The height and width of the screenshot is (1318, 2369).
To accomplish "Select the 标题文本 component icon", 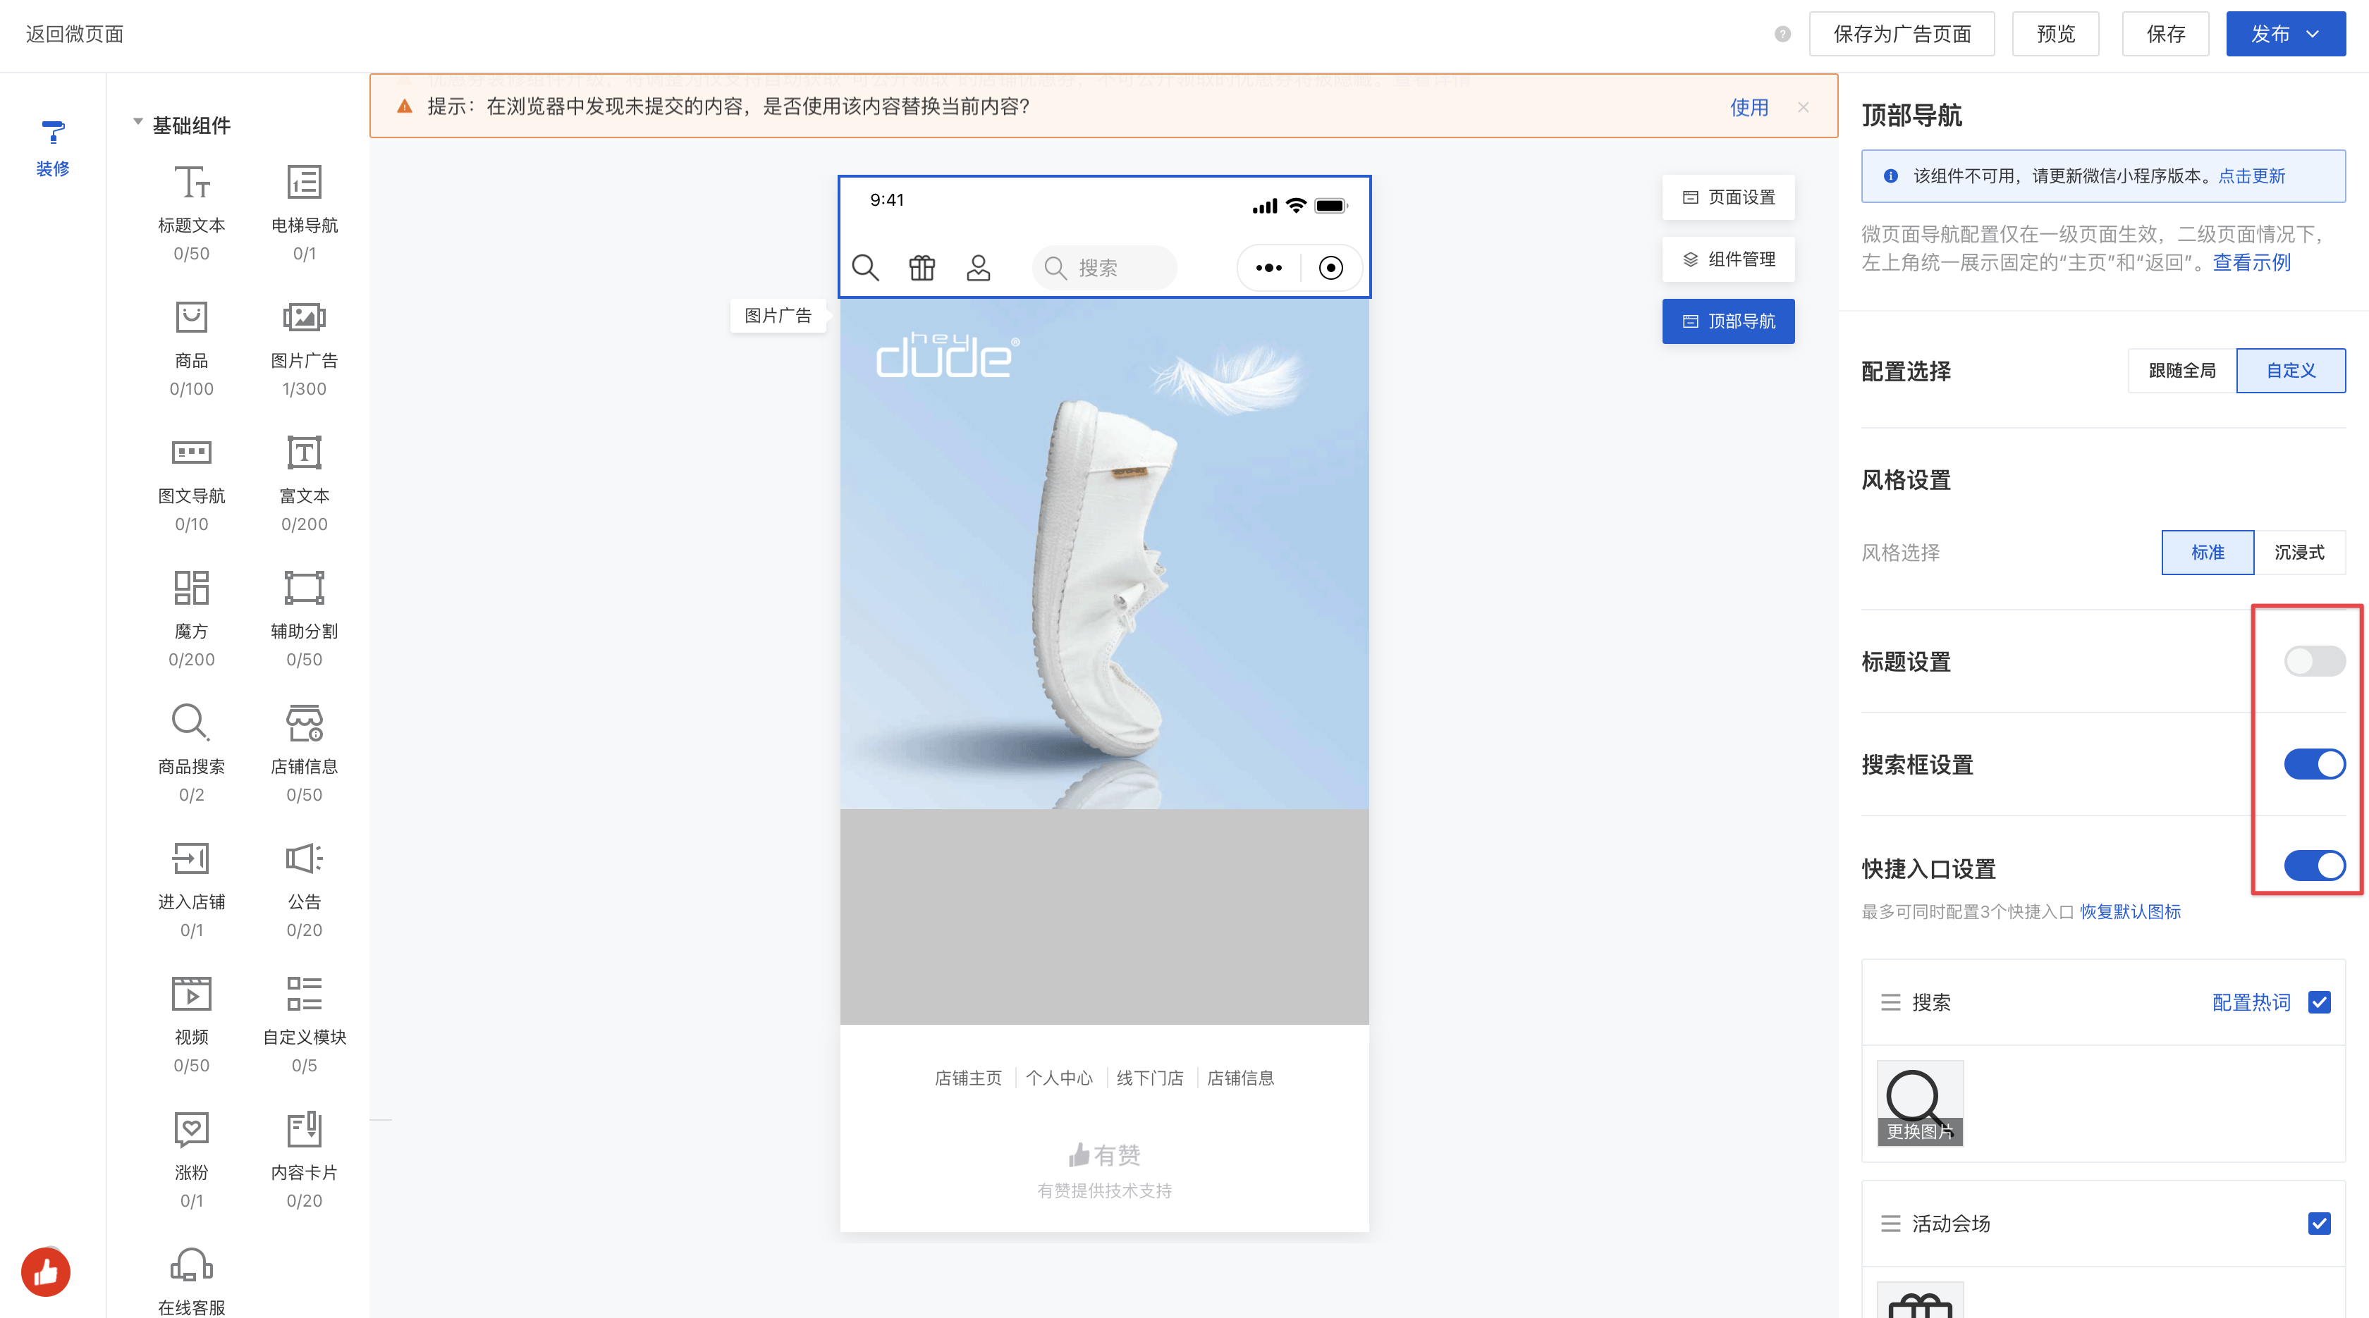I will tap(191, 183).
